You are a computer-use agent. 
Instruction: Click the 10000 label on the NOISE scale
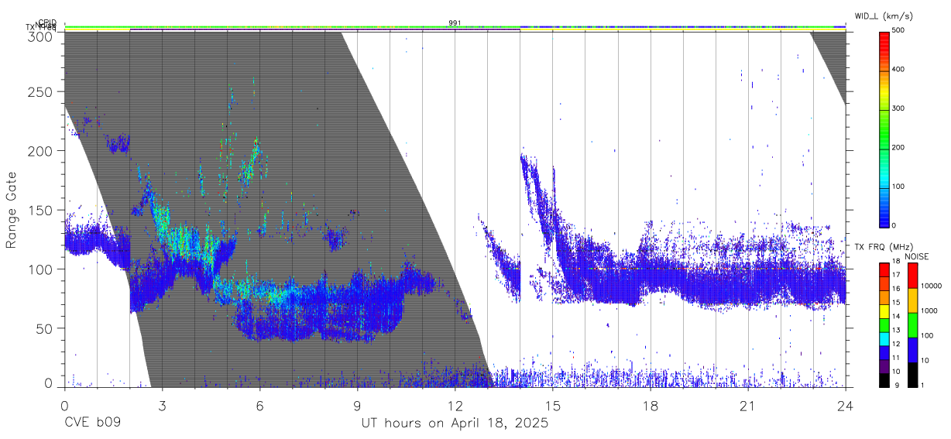click(x=931, y=286)
